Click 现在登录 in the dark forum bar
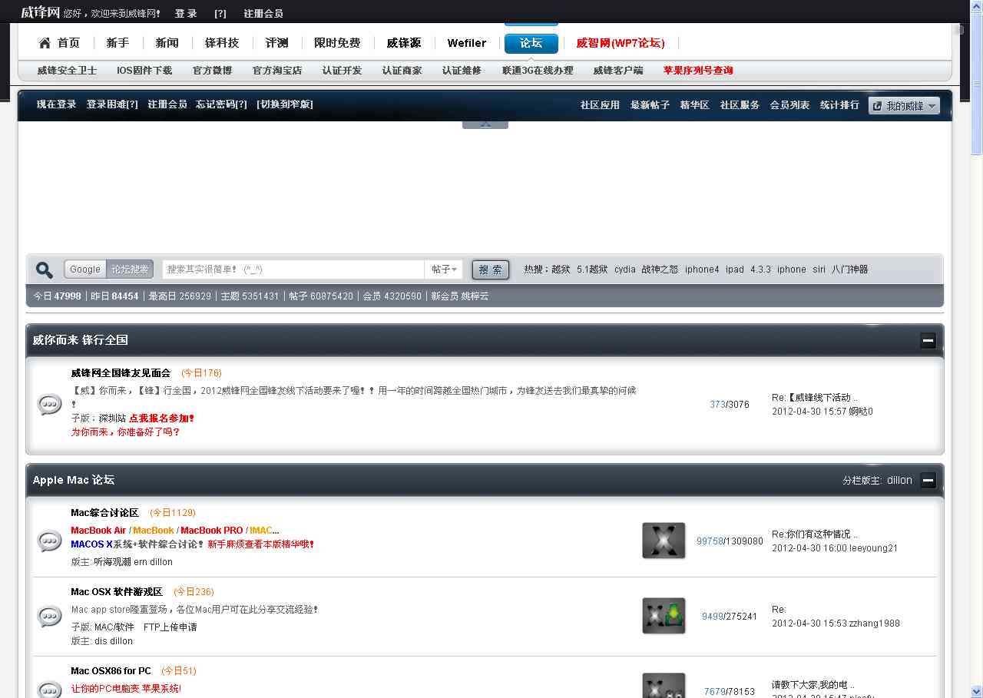 tap(57, 104)
